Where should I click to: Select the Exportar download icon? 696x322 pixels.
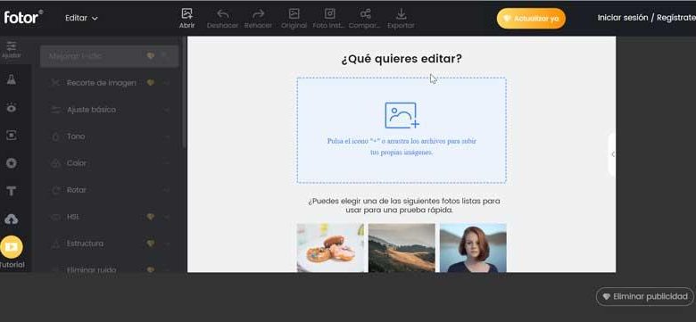tap(401, 13)
